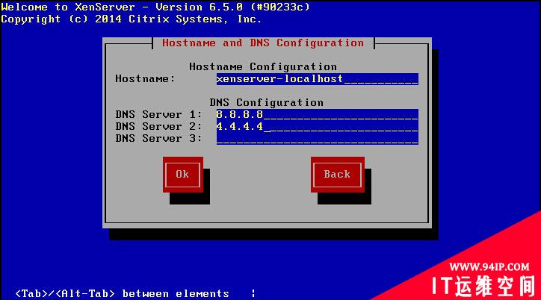Click the "DNS Server 1:" label
541x300 pixels.
click(158, 115)
